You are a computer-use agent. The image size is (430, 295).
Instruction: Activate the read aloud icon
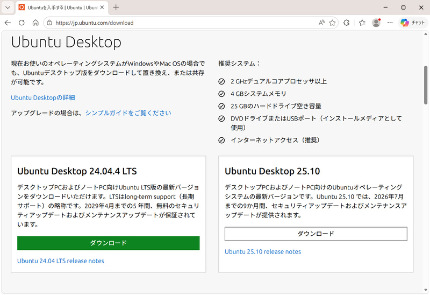[x=321, y=23]
